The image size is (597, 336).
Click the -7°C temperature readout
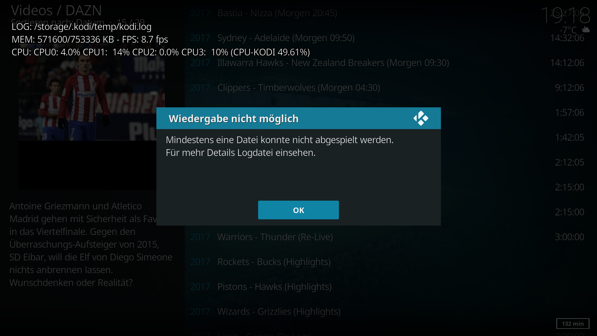(x=568, y=30)
